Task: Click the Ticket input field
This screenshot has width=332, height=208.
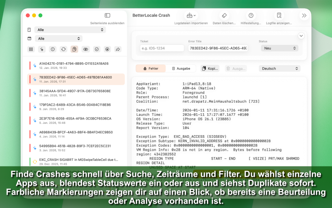Action: 162,48
